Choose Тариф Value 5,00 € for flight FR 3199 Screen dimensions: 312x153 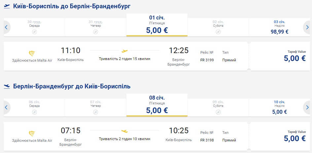tap(295, 56)
